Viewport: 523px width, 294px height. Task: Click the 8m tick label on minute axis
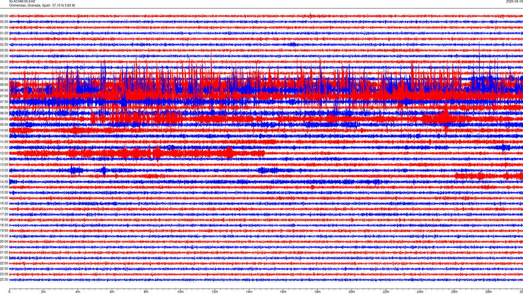point(146,292)
